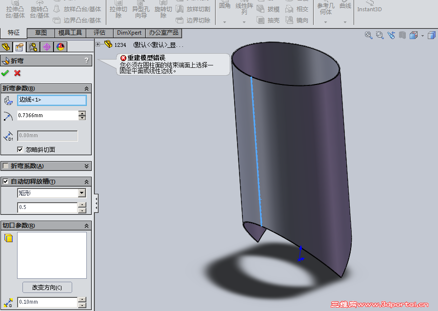
Task: Select the 放样切割 lofted cut tool
Action: pyautogui.click(x=193, y=9)
